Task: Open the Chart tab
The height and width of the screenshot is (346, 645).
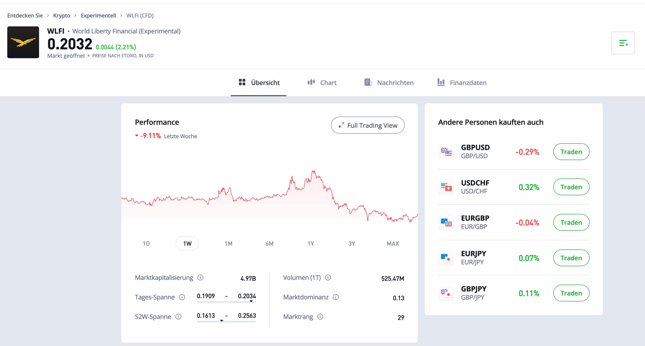Action: pyautogui.click(x=322, y=83)
